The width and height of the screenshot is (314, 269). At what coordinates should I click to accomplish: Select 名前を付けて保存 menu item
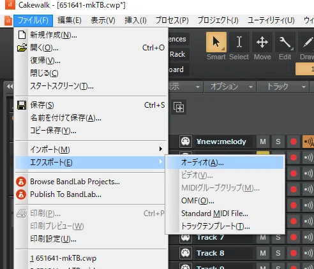click(x=91, y=118)
